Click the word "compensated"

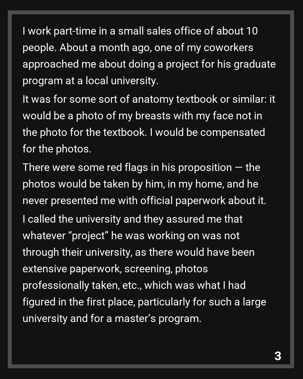(233, 132)
